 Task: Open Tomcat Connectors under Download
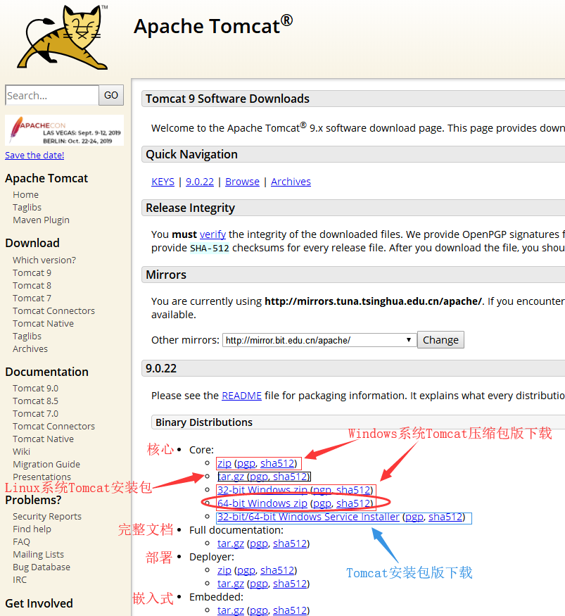pyautogui.click(x=53, y=310)
